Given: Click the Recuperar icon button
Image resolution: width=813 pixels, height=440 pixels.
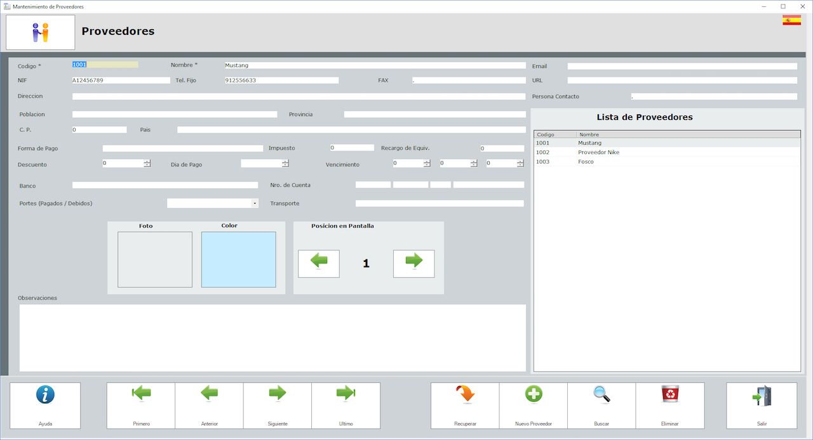Looking at the screenshot, I should pyautogui.click(x=465, y=405).
